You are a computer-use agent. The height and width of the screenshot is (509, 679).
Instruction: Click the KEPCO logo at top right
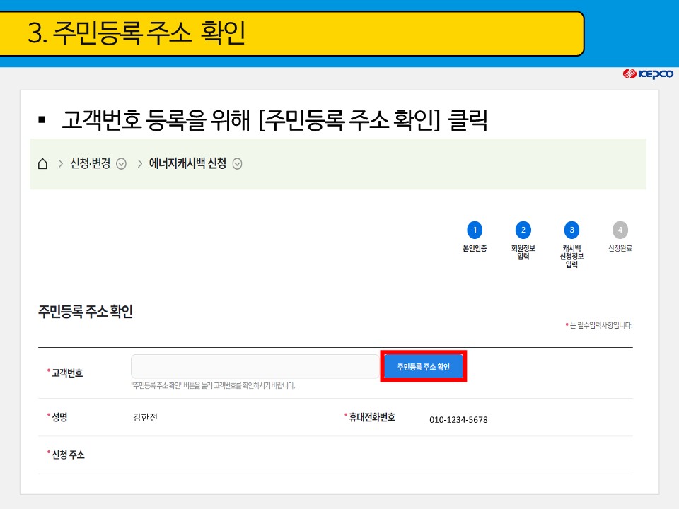649,72
